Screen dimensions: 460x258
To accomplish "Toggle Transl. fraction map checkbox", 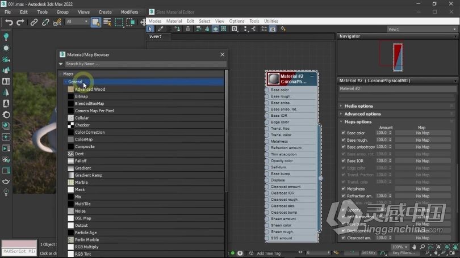I will point(343,175).
